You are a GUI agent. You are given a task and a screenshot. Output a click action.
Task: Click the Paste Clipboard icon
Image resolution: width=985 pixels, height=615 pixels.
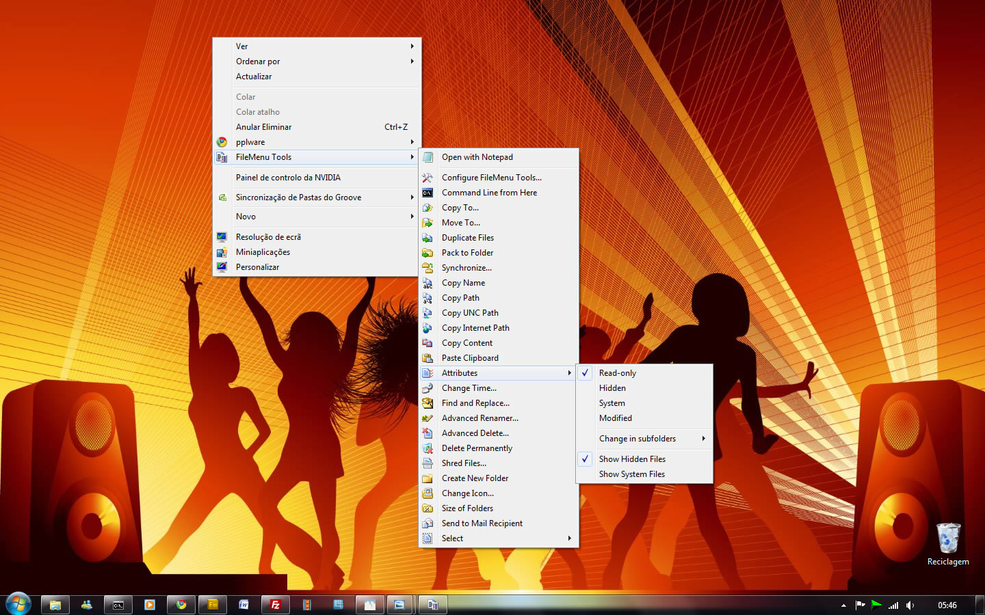point(428,358)
